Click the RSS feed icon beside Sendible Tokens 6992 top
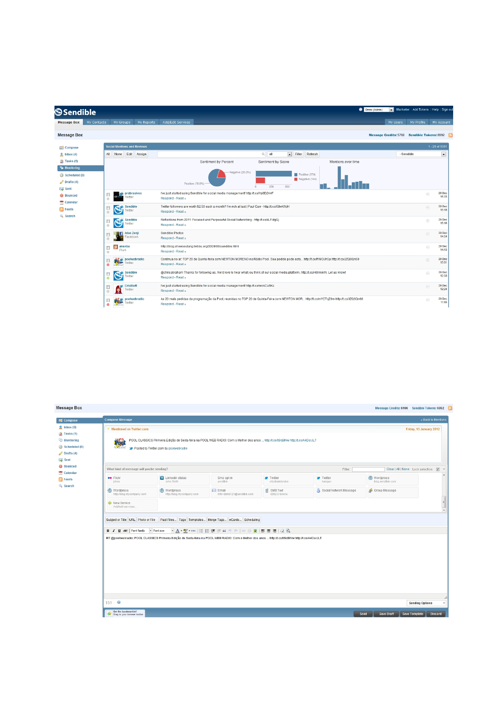 point(450,135)
